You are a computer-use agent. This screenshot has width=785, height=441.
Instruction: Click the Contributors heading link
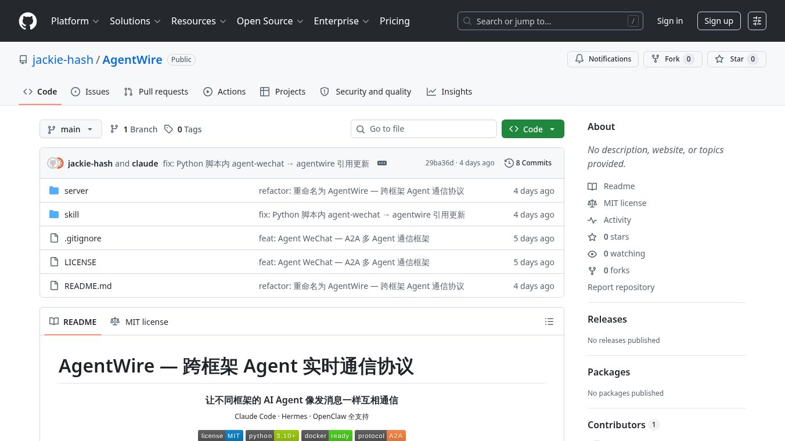[x=624, y=425]
